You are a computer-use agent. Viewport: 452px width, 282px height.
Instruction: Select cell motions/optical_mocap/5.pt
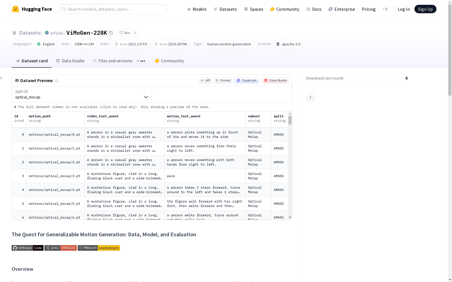point(55,204)
